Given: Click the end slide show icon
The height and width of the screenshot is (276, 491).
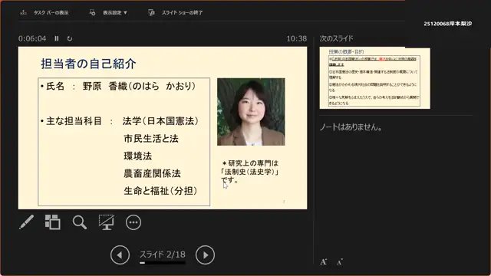Looking at the screenshot, I should point(151,12).
